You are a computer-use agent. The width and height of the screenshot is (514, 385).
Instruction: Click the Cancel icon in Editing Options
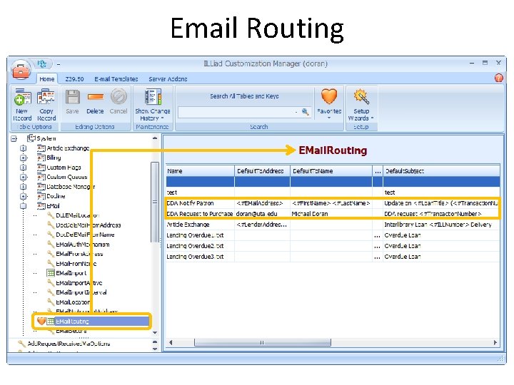click(119, 97)
